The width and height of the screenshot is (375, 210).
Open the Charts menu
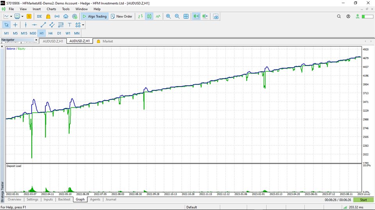(51, 9)
